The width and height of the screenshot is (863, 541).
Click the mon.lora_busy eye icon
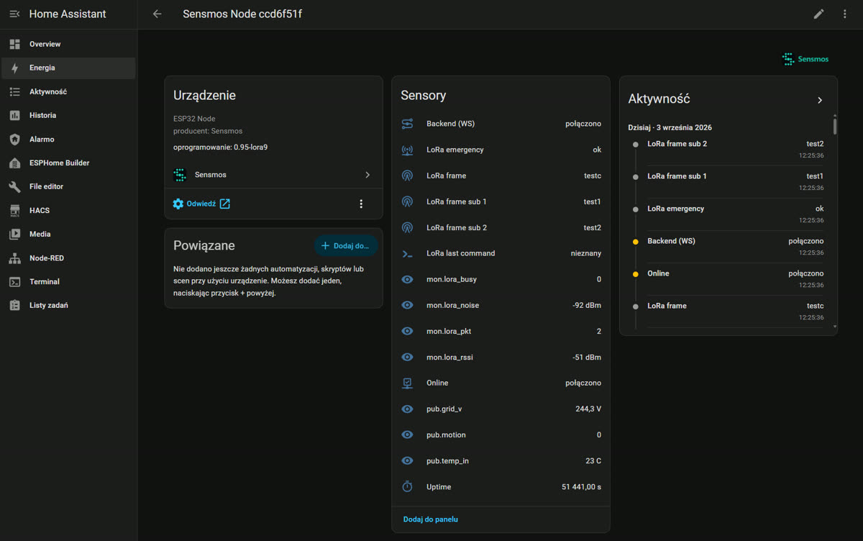coord(407,279)
